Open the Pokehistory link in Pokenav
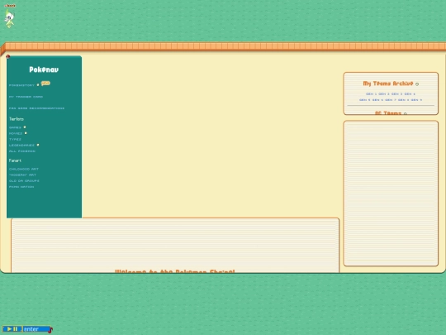 (x=21, y=85)
